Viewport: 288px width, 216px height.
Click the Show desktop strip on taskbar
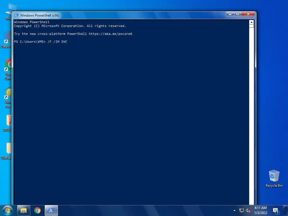tap(286, 210)
